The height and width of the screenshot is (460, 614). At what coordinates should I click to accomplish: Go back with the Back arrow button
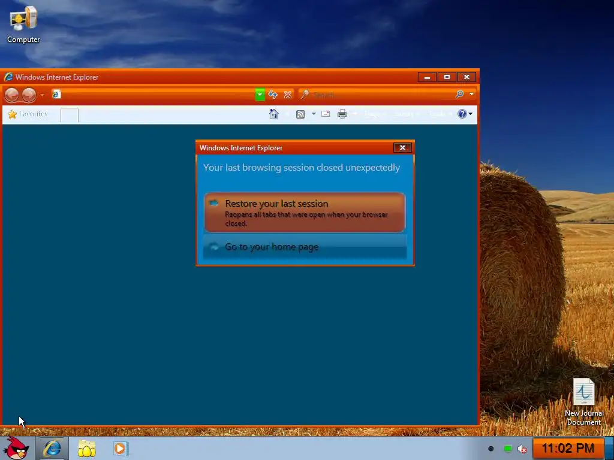pyautogui.click(x=12, y=95)
